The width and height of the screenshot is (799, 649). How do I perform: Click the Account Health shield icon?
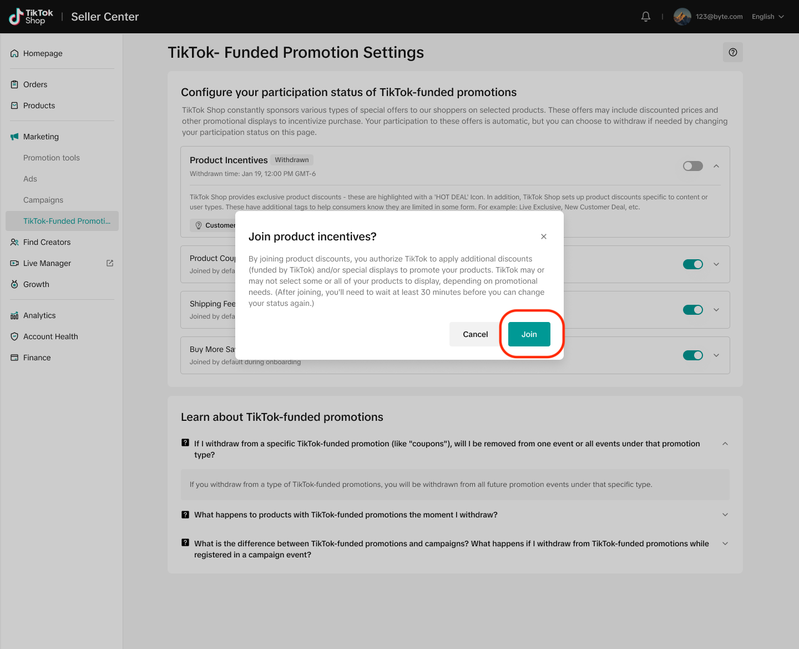tap(14, 336)
